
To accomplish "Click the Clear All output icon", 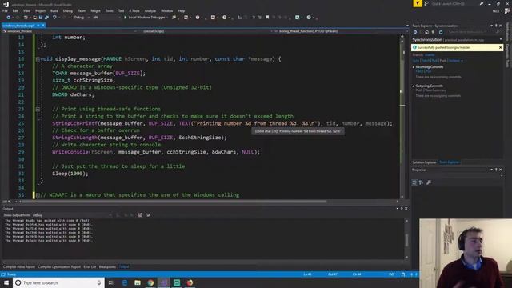I will point(140,215).
